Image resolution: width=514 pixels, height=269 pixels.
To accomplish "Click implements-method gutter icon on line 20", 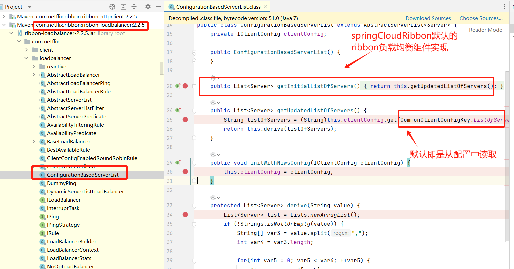I will [178, 86].
